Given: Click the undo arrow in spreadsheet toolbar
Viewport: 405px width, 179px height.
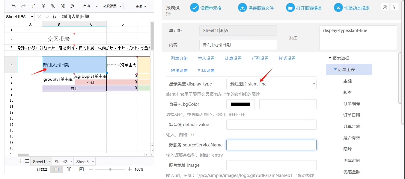Looking at the screenshot, I should click(14, 6).
